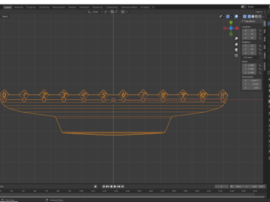Click the timeline horizontal scrollbar
The height and width of the screenshot is (202, 270).
(132, 196)
